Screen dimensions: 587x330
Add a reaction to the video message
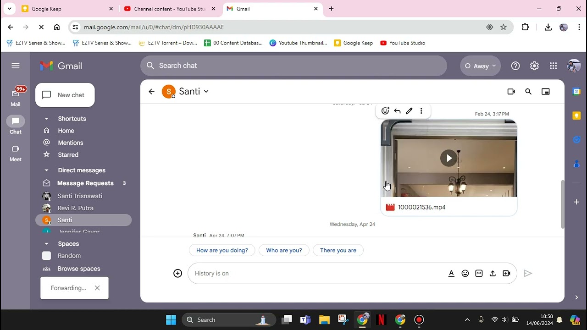click(385, 110)
